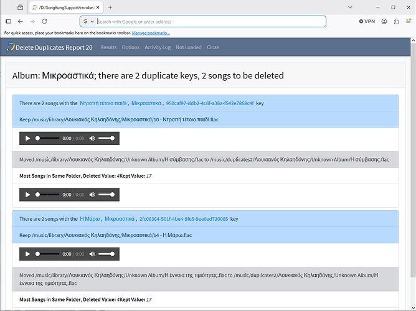Mute the Ντροπή τέτοιο παιδί player
Image resolution: width=416 pixels, height=311 pixels.
(x=92, y=138)
